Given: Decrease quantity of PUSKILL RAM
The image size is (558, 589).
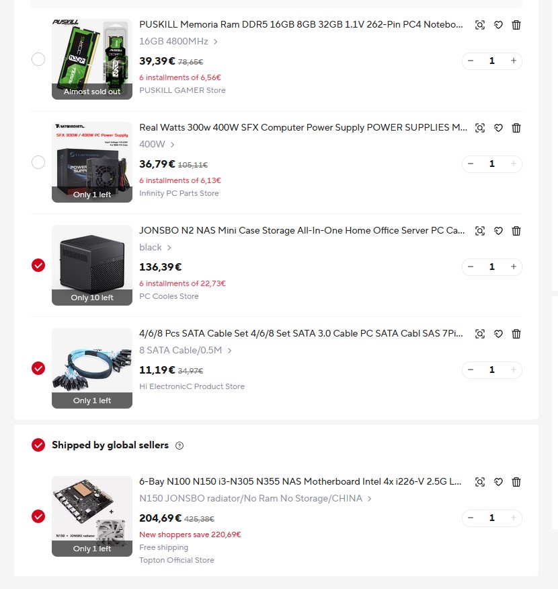Looking at the screenshot, I should point(471,61).
